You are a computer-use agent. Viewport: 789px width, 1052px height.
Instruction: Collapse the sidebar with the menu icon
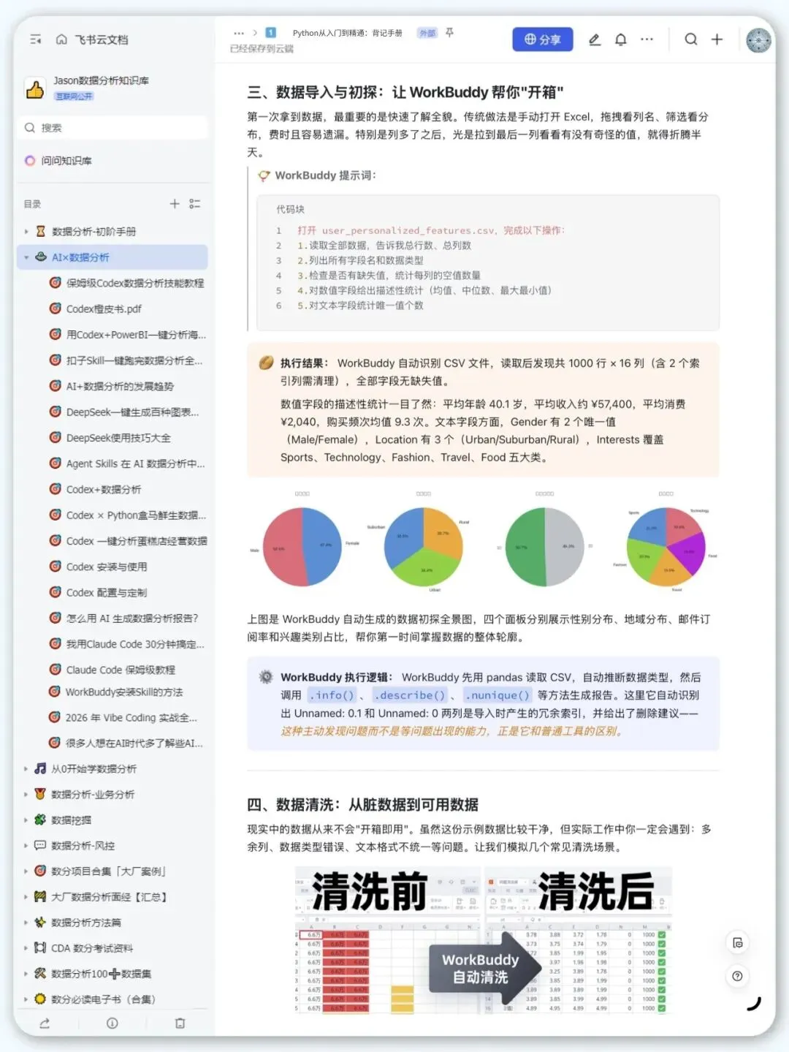coord(35,39)
